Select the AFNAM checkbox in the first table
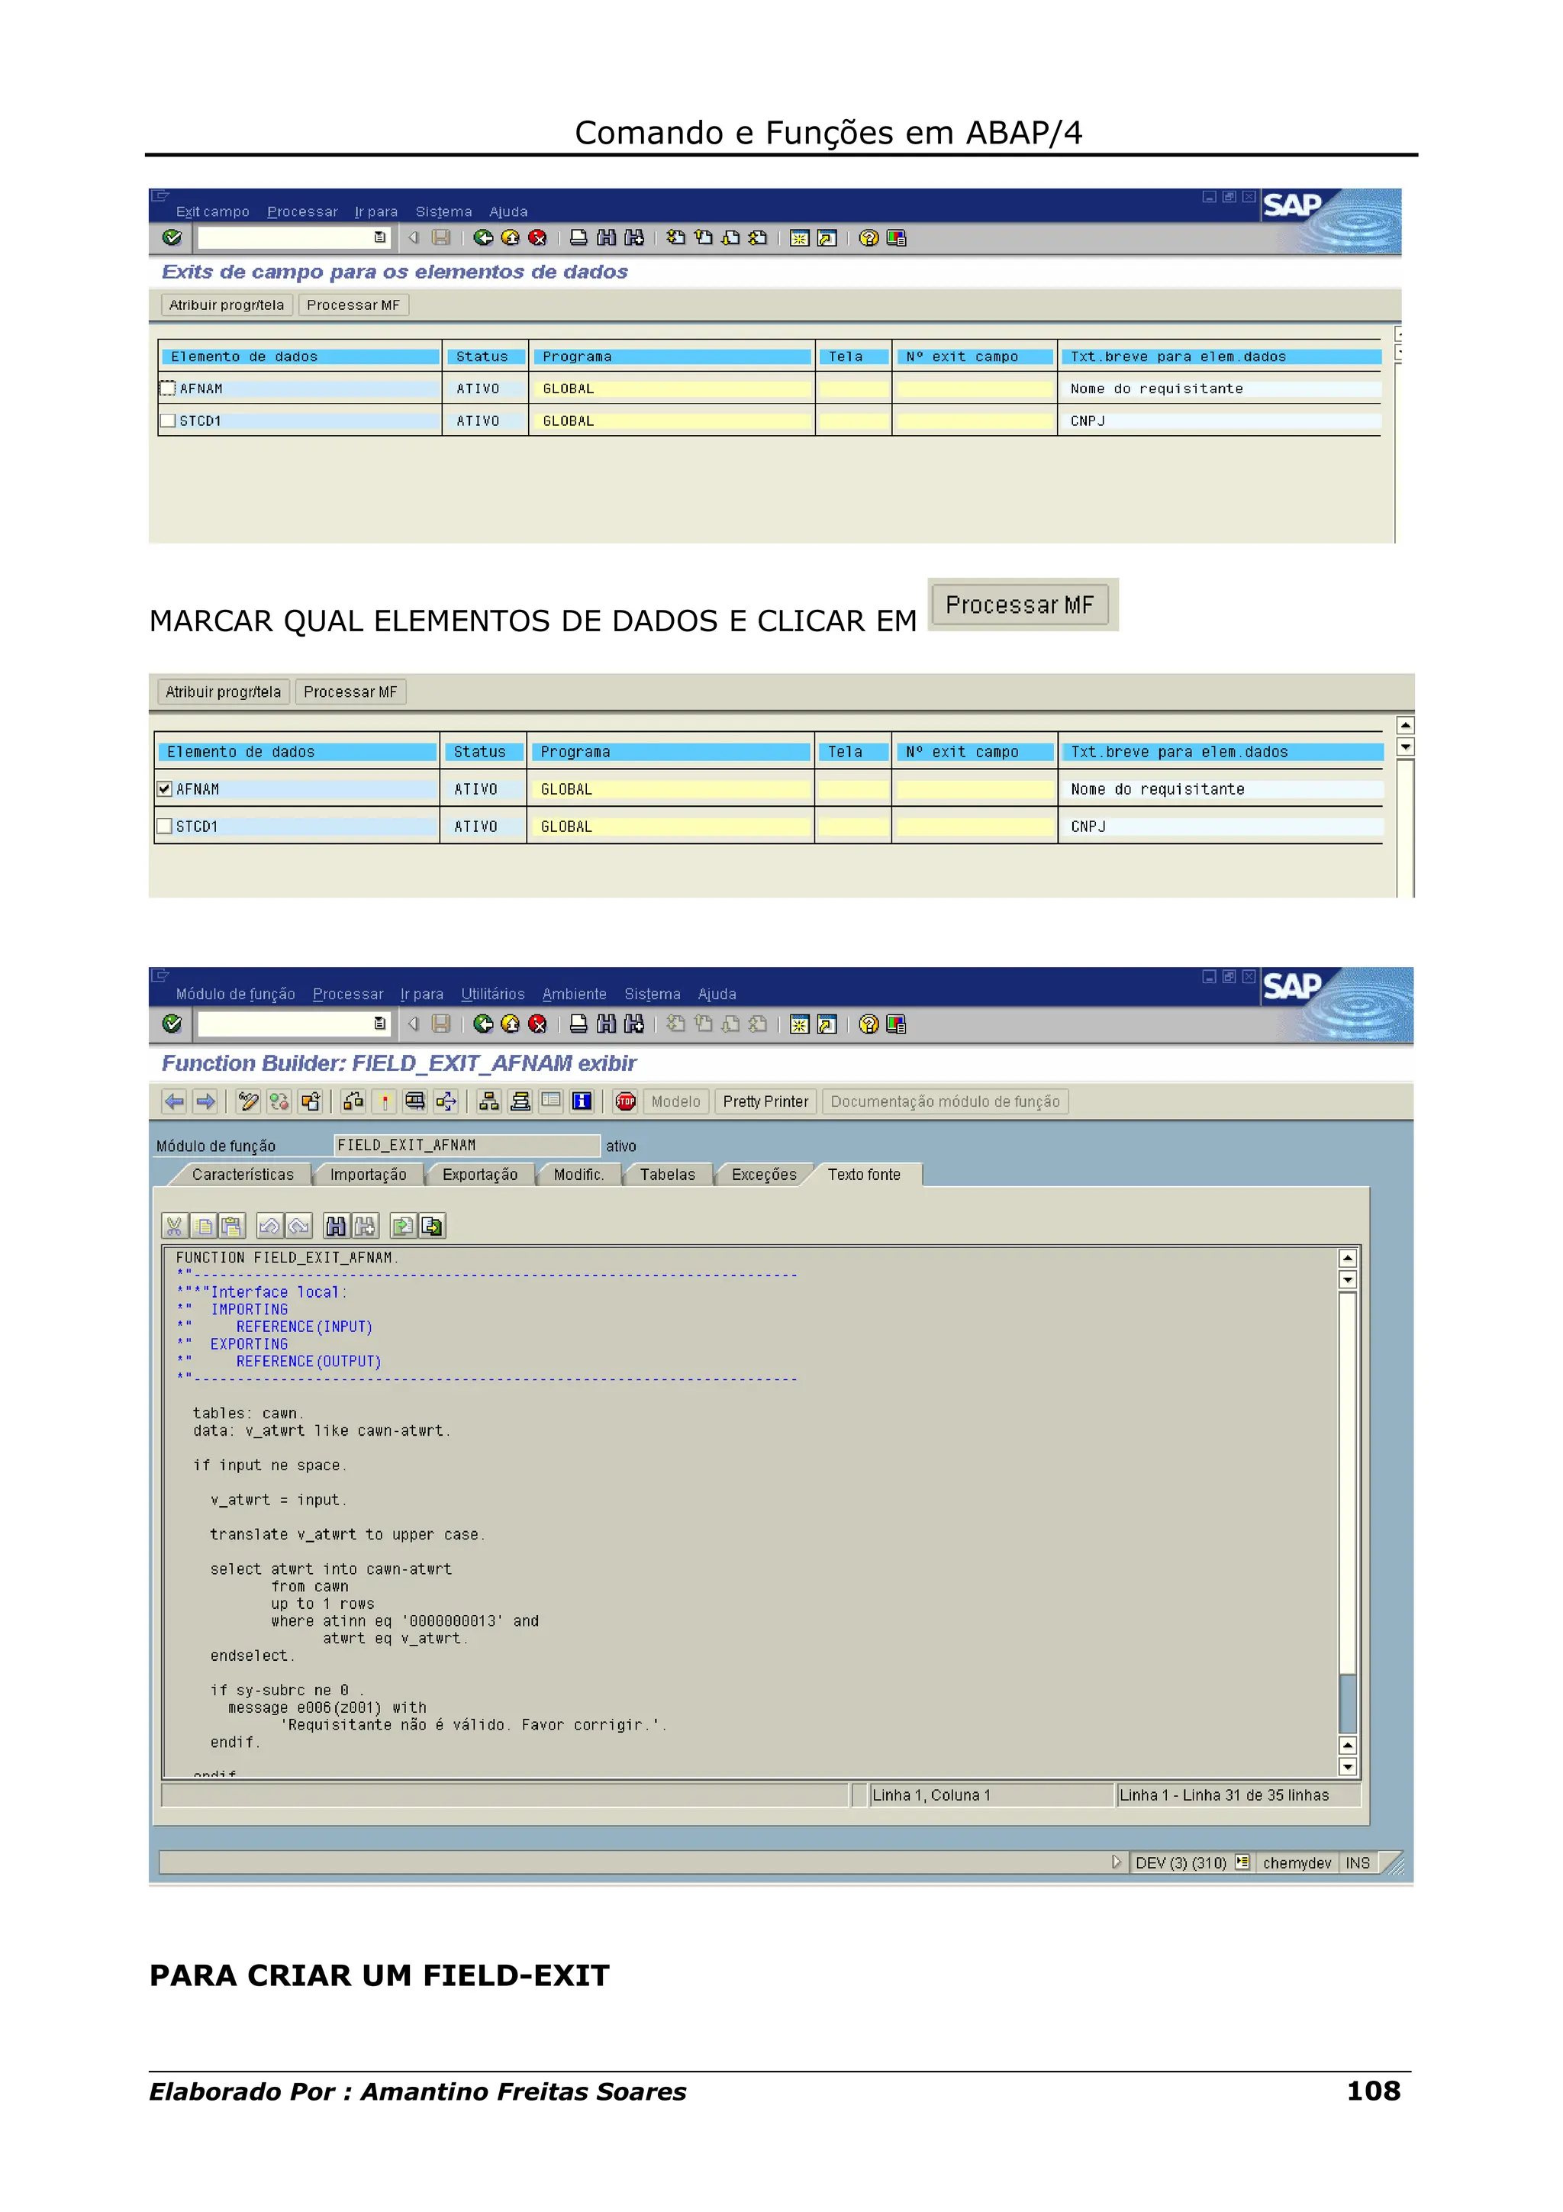The width and height of the screenshot is (1563, 2212). pyautogui.click(x=168, y=389)
